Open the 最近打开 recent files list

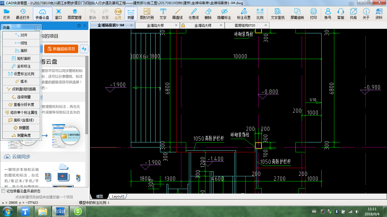(x=23, y=14)
